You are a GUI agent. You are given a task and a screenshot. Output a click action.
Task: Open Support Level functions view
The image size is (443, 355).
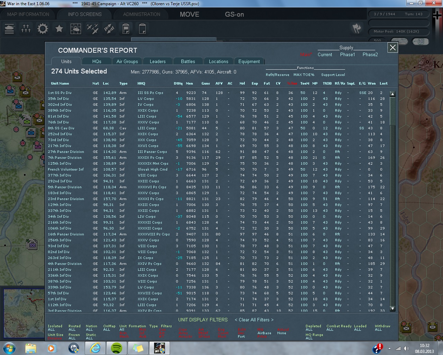coord(333,75)
